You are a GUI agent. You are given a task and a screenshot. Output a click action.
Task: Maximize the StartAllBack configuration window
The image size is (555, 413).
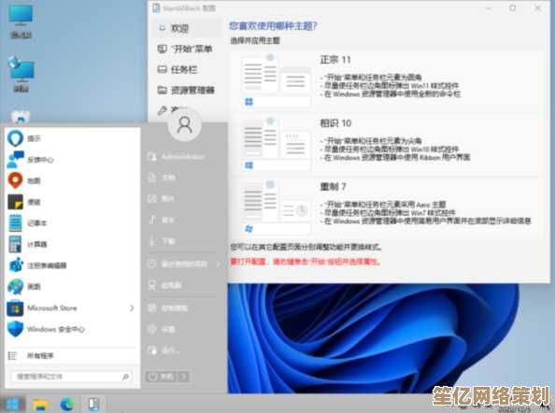click(513, 7)
